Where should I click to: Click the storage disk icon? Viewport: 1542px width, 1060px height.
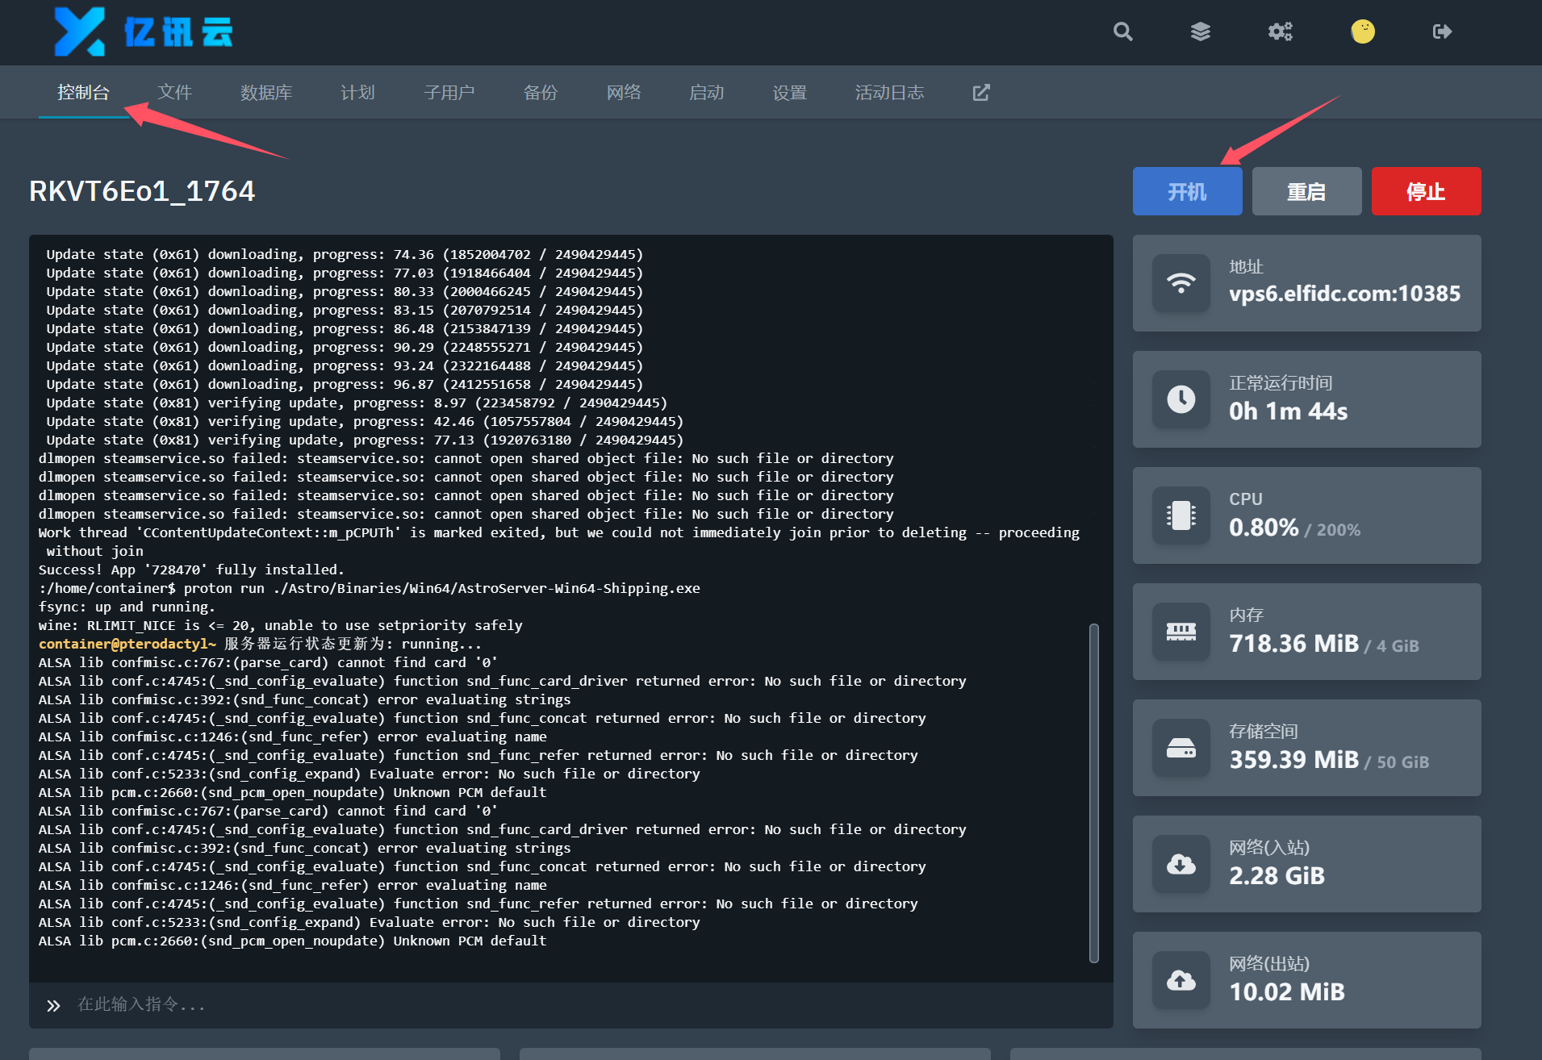[x=1181, y=748]
